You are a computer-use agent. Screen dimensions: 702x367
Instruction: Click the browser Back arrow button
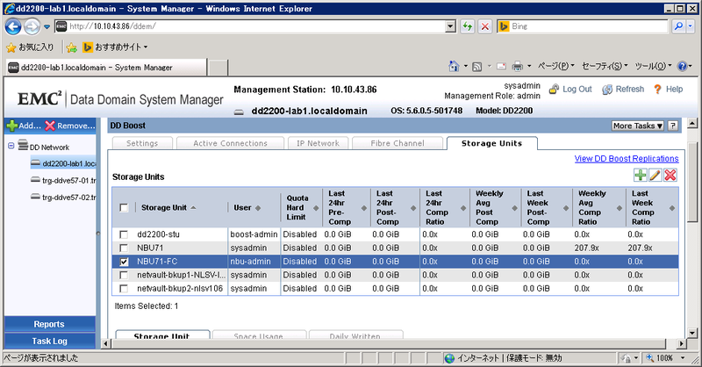(x=13, y=26)
